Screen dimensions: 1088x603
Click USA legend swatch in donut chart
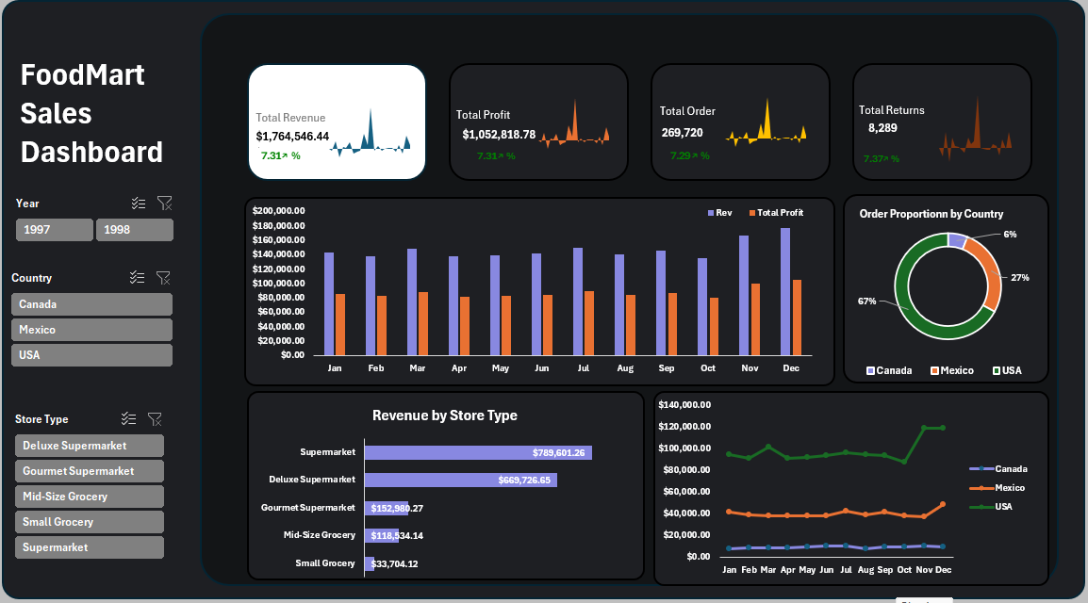click(997, 371)
